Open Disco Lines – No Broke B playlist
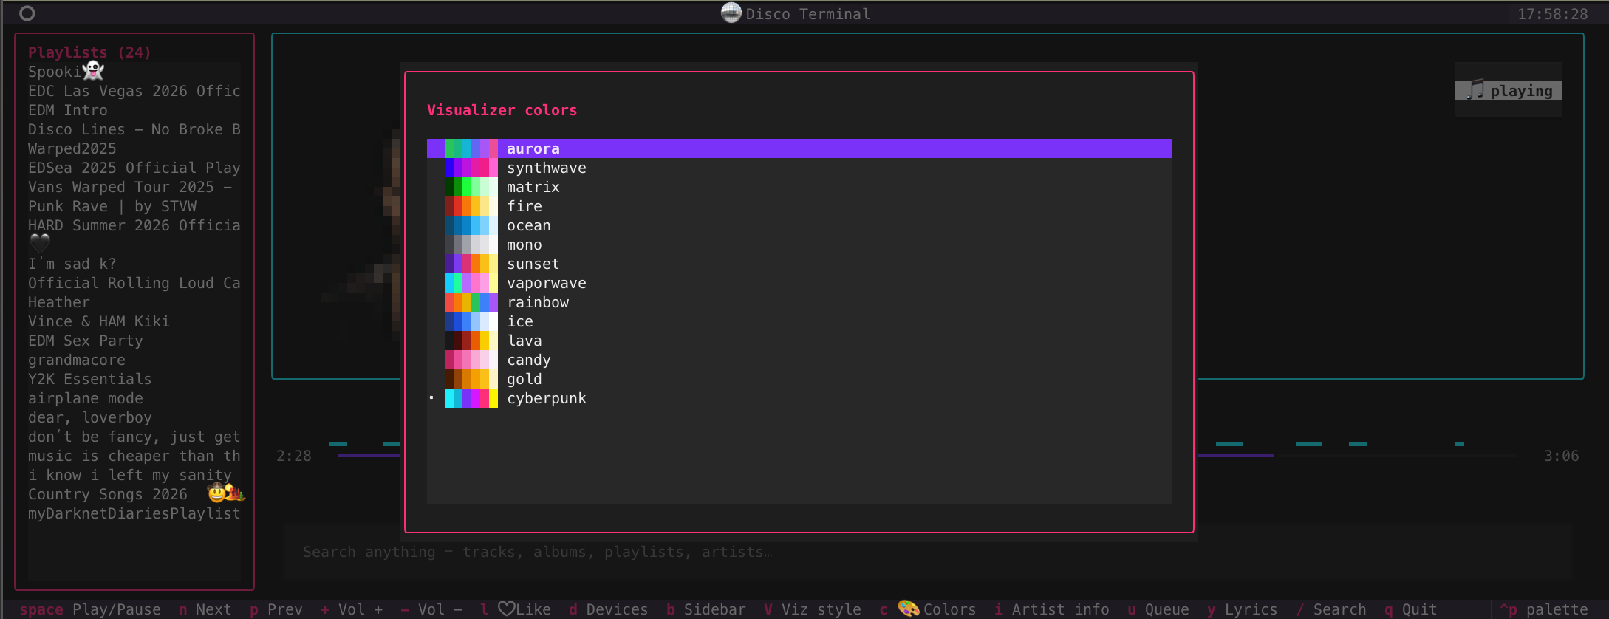Screen dimensions: 1609x619 (134, 129)
